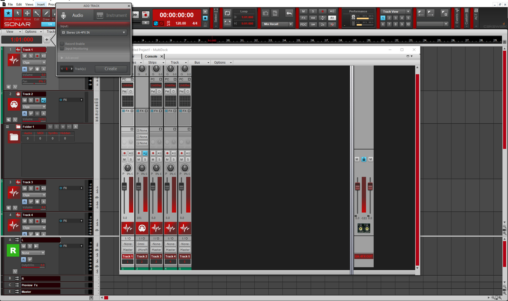Toggle the loop on/off icon
The image size is (508, 301).
[227, 13]
